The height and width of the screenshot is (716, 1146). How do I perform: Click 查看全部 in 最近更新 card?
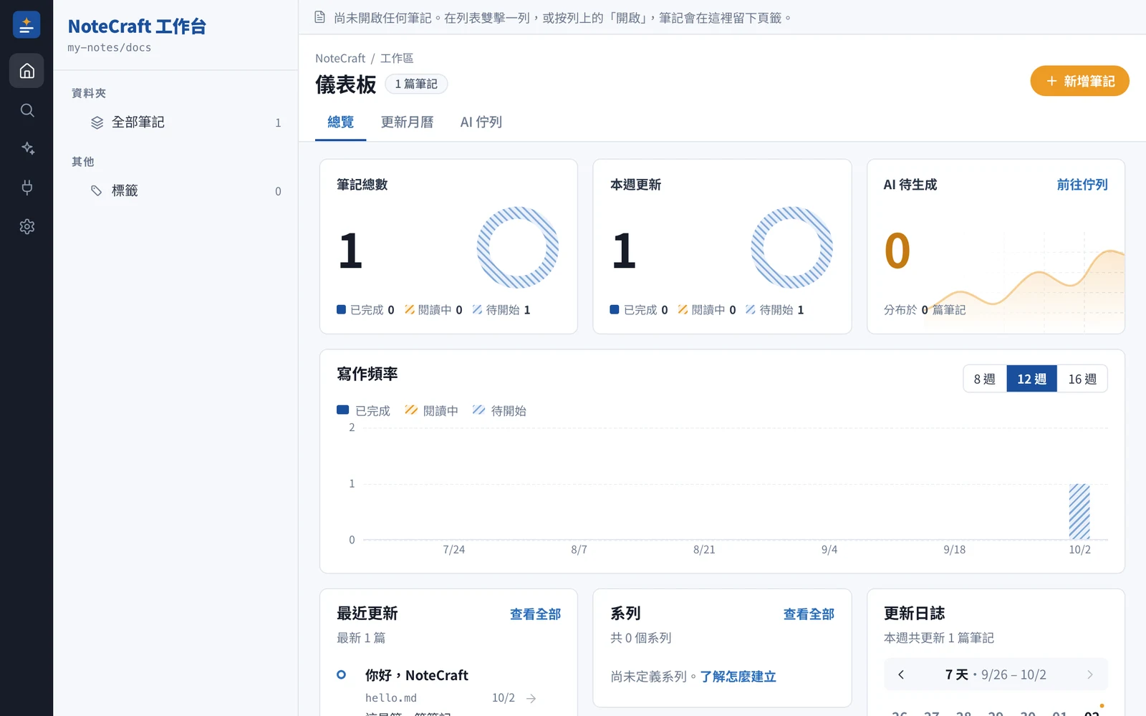point(535,614)
